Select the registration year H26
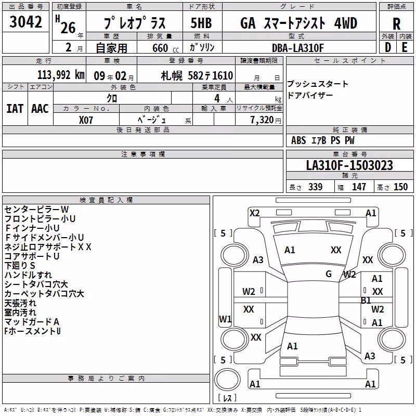The image size is (416, 416). point(66,24)
